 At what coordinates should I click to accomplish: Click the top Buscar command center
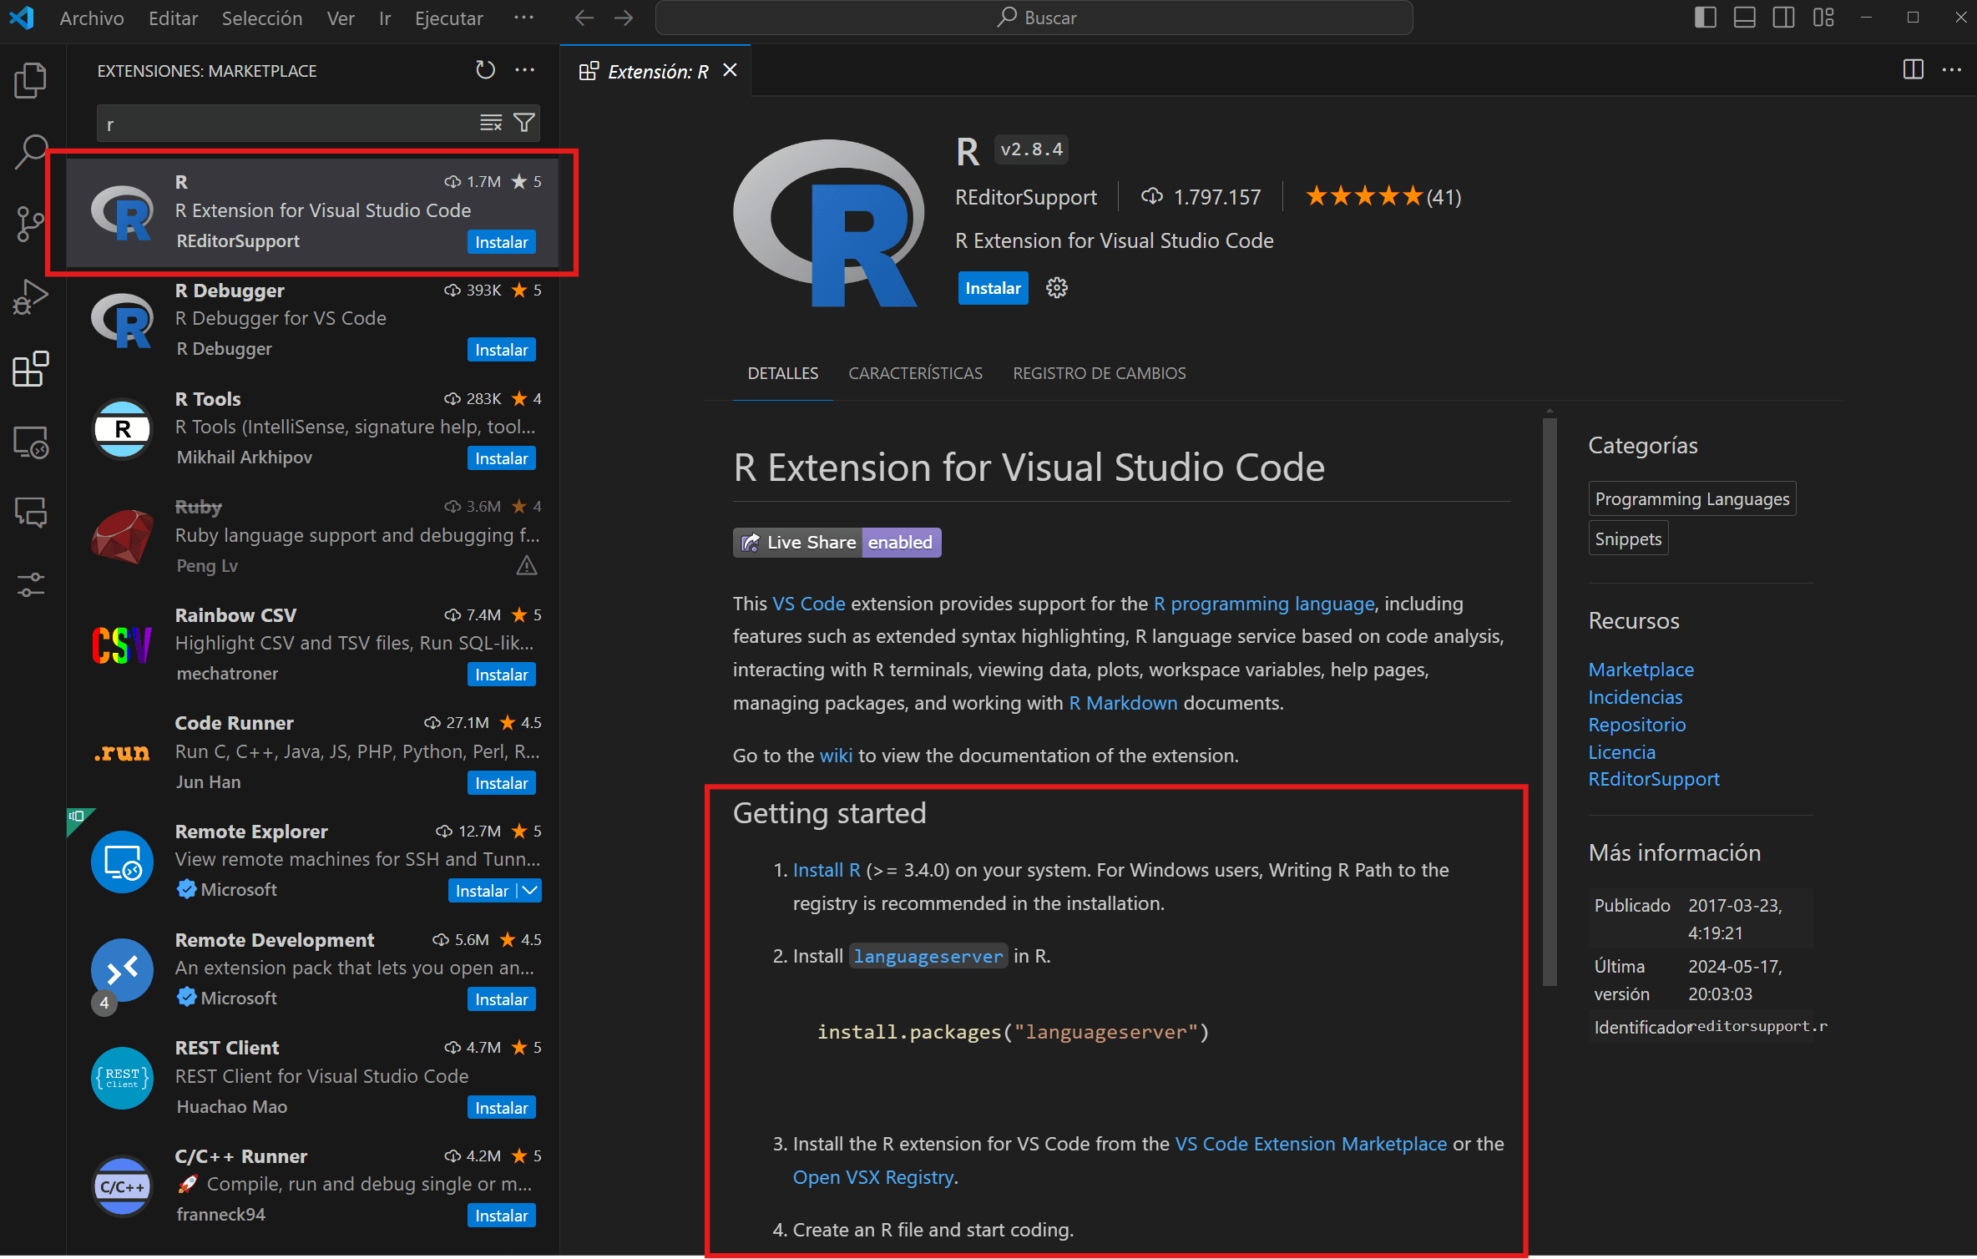pyautogui.click(x=1034, y=18)
